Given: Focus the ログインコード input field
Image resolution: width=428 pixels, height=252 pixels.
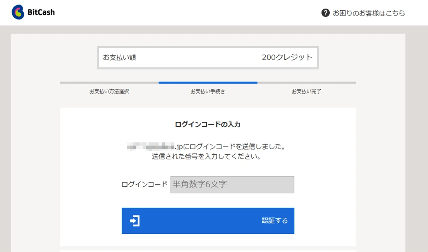Looking at the screenshot, I should coord(232,184).
